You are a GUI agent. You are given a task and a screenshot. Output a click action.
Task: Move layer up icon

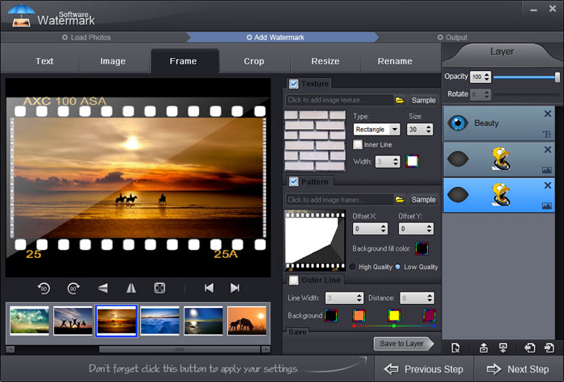483,348
